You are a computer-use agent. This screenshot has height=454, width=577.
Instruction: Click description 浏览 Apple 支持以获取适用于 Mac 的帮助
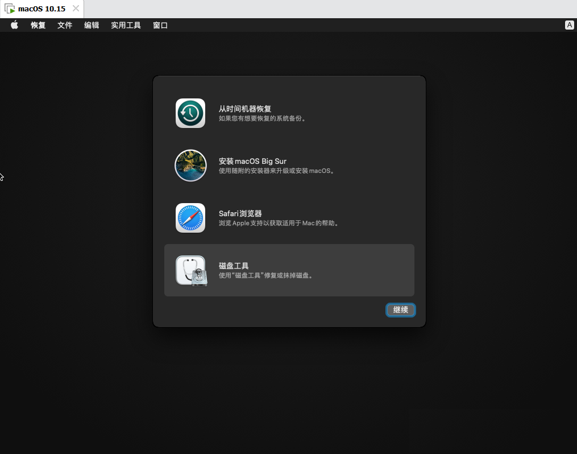pos(279,223)
